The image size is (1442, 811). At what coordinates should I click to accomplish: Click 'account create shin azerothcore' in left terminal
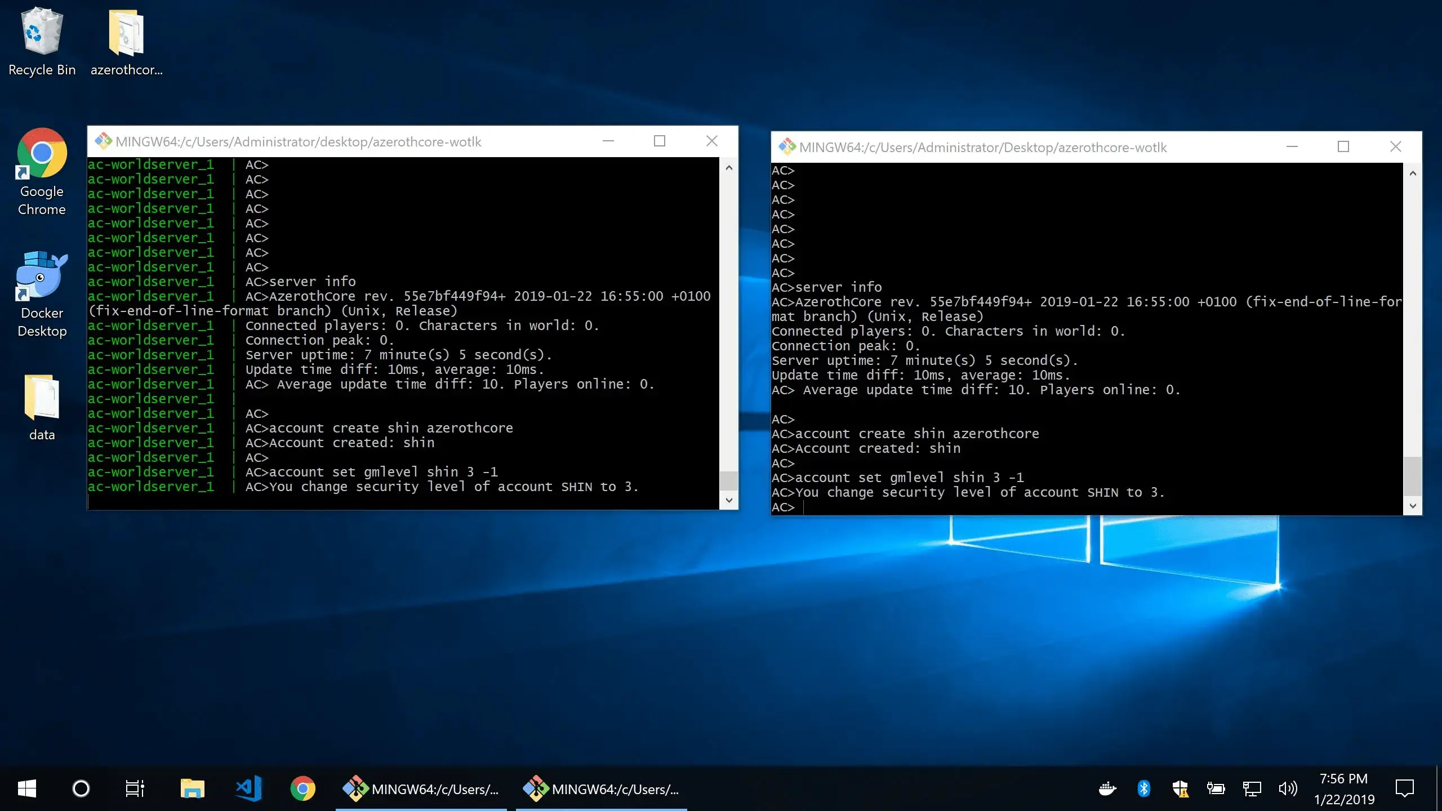tap(391, 428)
